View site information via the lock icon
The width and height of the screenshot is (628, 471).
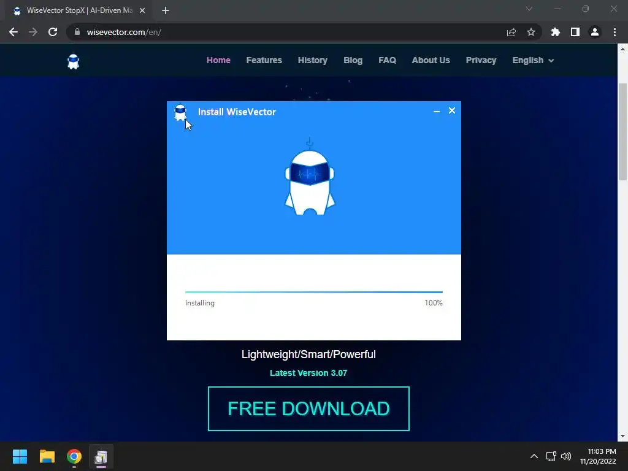click(77, 32)
